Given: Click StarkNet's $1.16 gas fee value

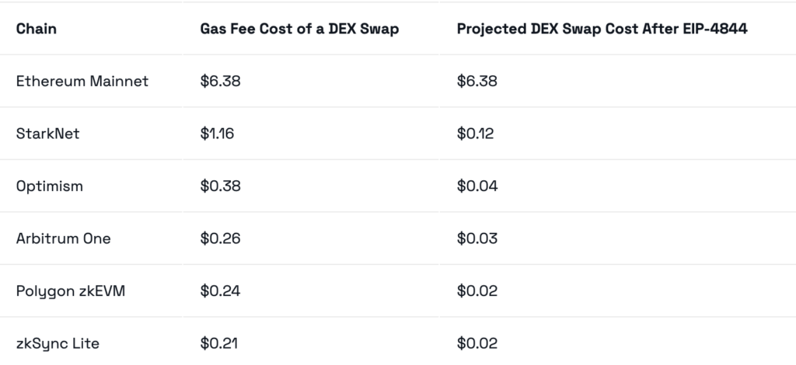Looking at the screenshot, I should pyautogui.click(x=217, y=134).
